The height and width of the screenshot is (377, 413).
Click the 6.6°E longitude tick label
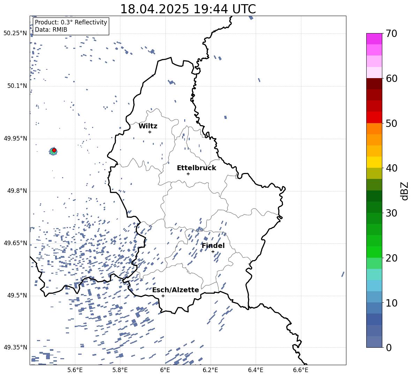[301, 370]
